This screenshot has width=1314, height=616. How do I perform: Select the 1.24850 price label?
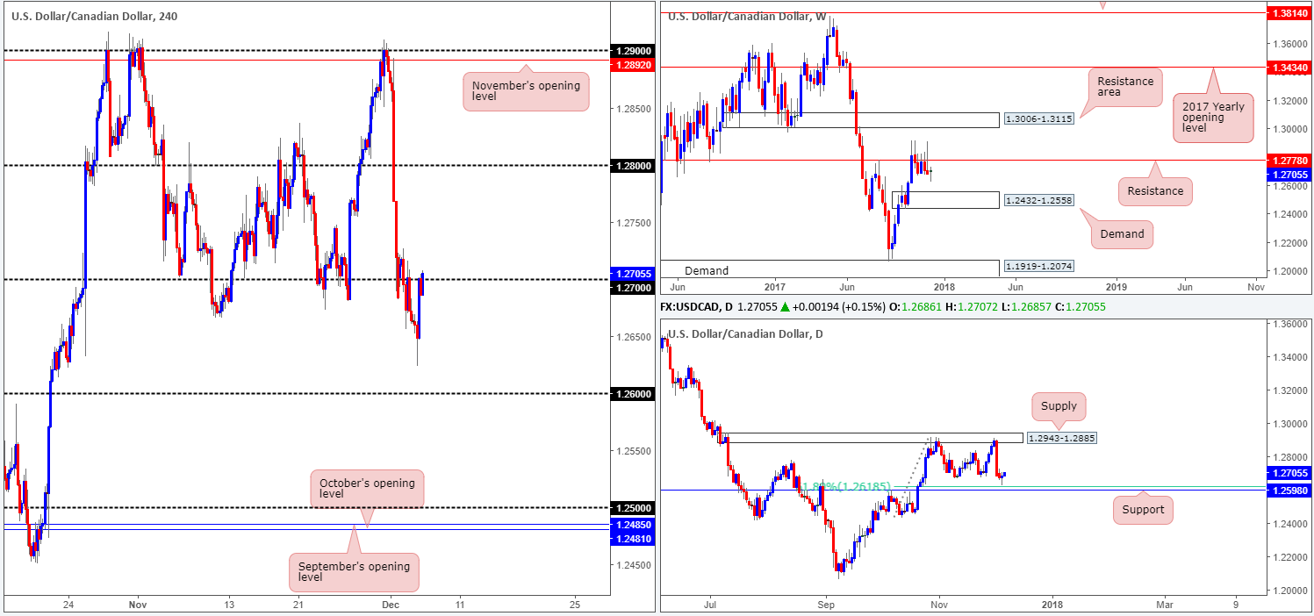pyautogui.click(x=634, y=524)
